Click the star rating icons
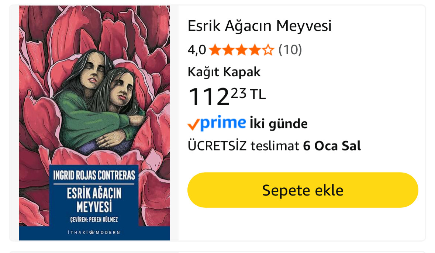Image resolution: width=435 pixels, height=253 pixels. (241, 50)
